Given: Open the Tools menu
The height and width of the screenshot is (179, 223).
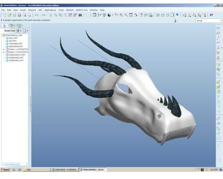Looking at the screenshot, I should click(x=61, y=10).
